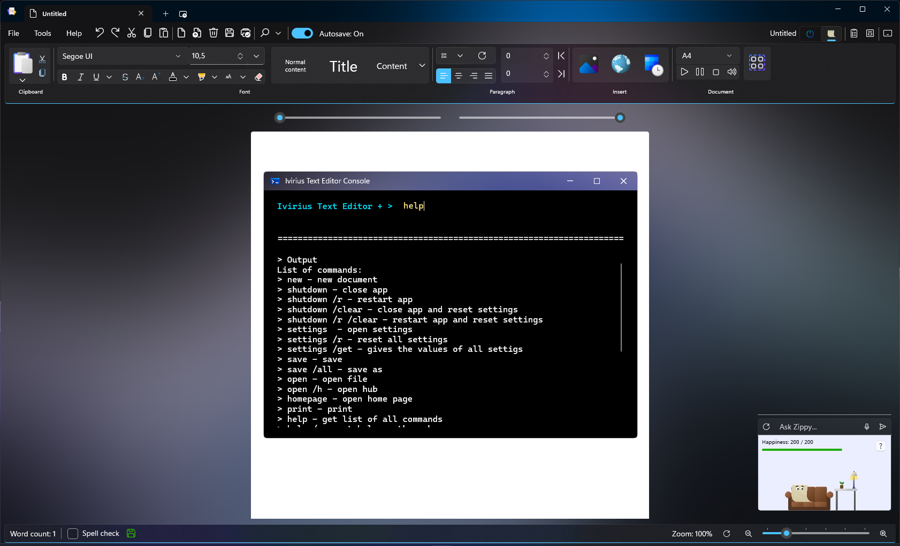Apply the Title text style
This screenshot has width=900, height=546.
coord(343,65)
